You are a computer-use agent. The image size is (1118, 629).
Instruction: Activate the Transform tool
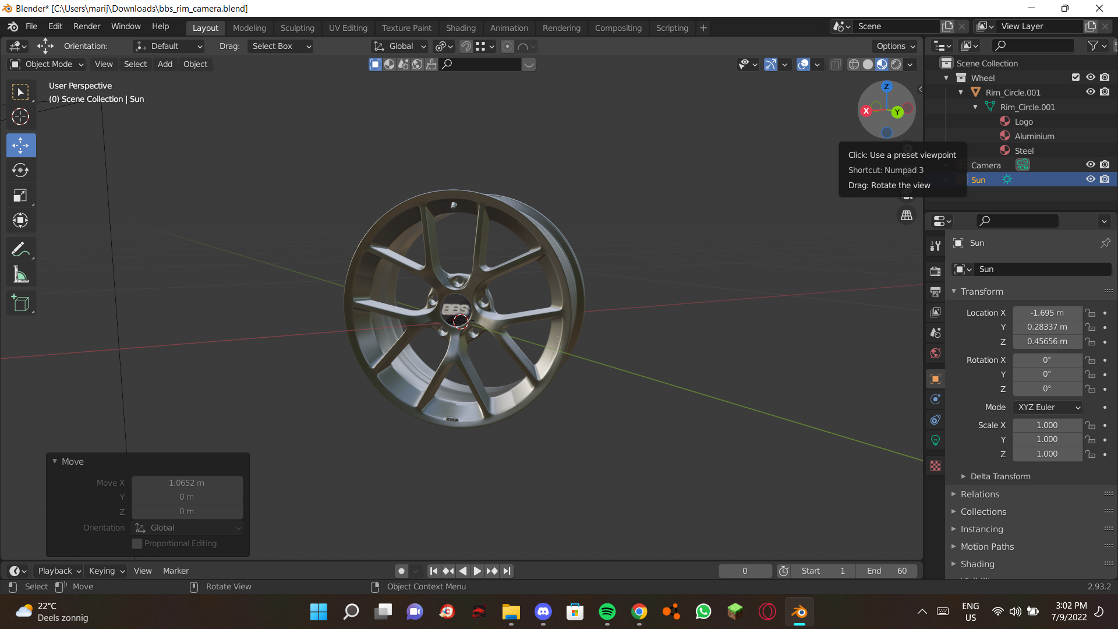point(21,220)
